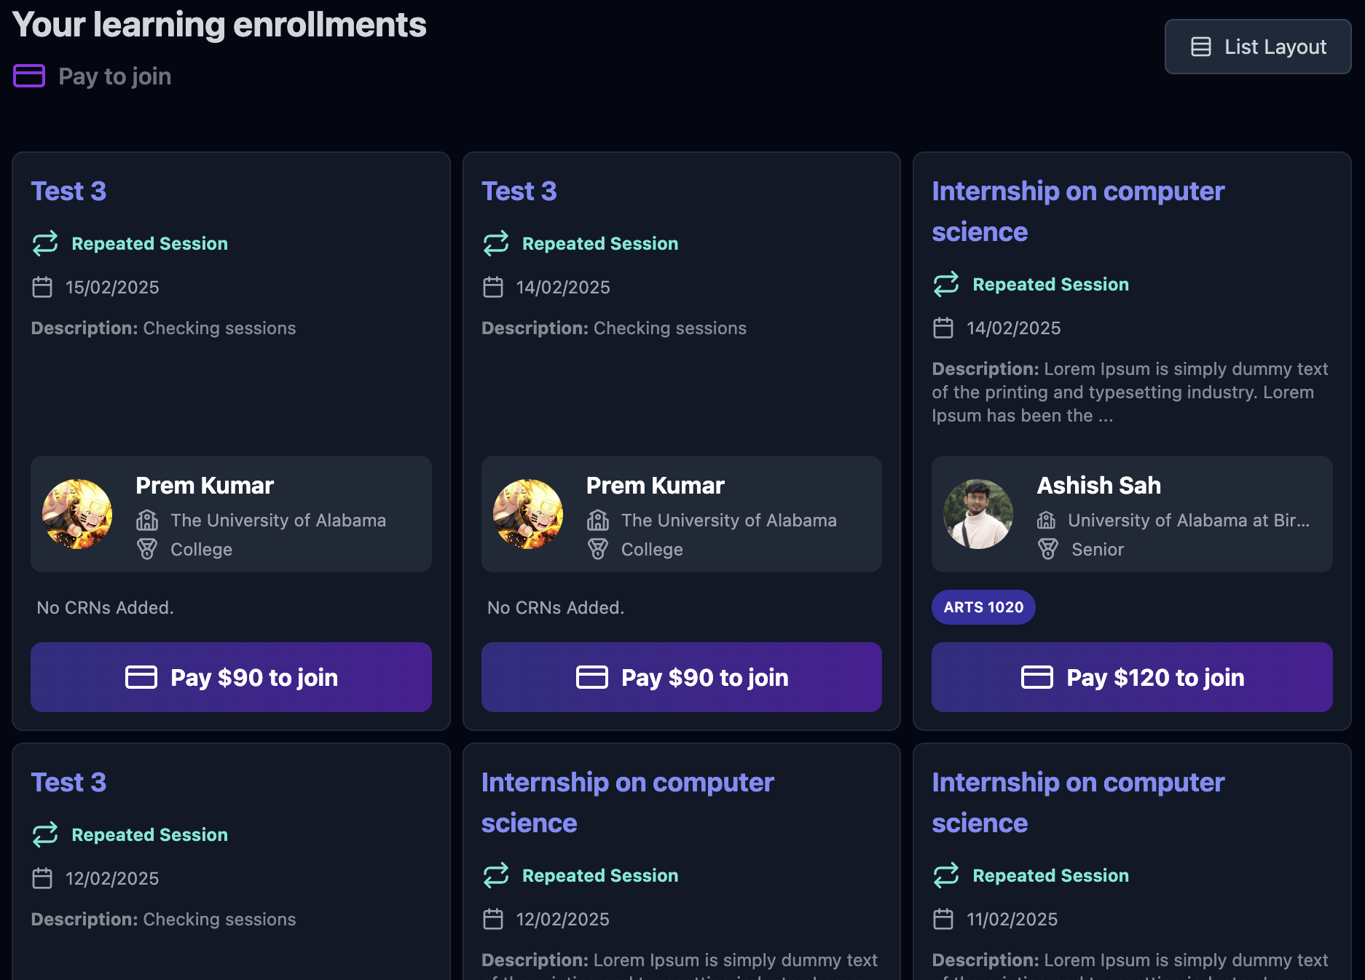The height and width of the screenshot is (980, 1365).
Task: Click medal icon next to Senior
Action: (x=1048, y=549)
